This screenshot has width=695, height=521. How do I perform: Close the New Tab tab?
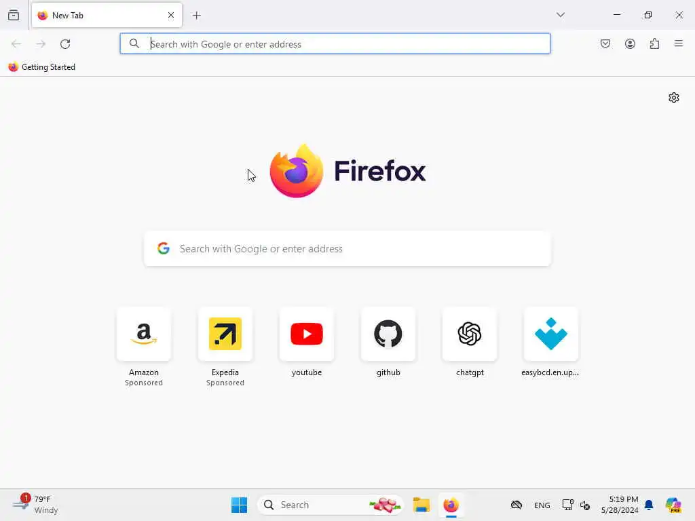[x=171, y=15]
